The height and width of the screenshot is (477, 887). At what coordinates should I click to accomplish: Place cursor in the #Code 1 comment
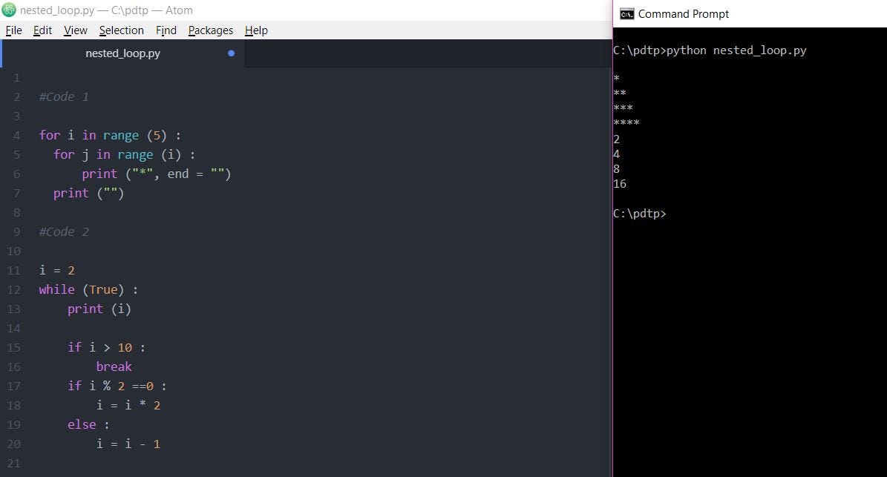(x=63, y=96)
